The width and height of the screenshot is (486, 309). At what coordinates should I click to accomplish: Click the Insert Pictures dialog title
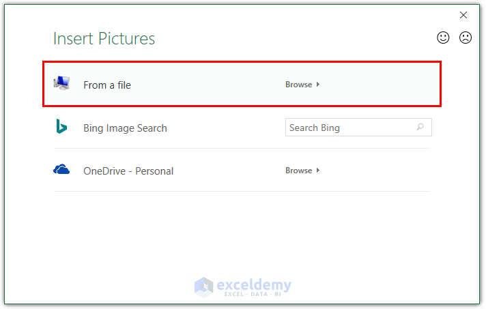point(104,39)
